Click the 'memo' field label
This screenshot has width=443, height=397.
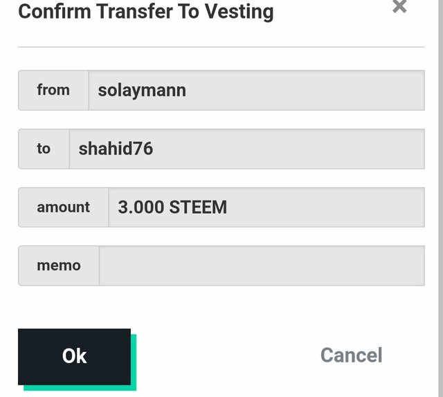tap(59, 266)
